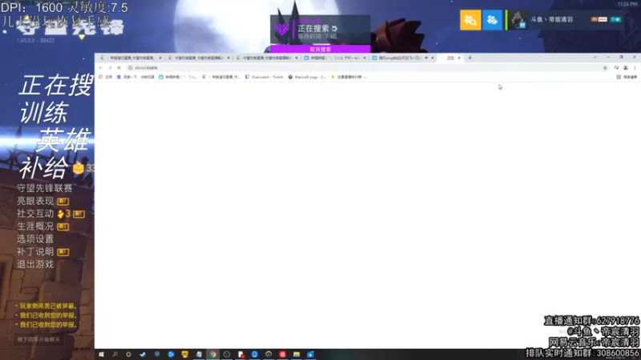Screen dimensions: 641x360
Task: Open 补丁说明 patch notes
Action: tap(35, 251)
